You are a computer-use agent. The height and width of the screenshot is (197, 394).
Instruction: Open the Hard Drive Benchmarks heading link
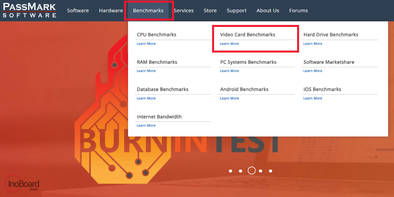(x=331, y=34)
